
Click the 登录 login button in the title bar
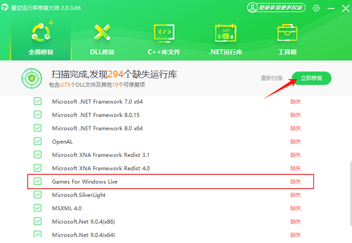(x=277, y=8)
